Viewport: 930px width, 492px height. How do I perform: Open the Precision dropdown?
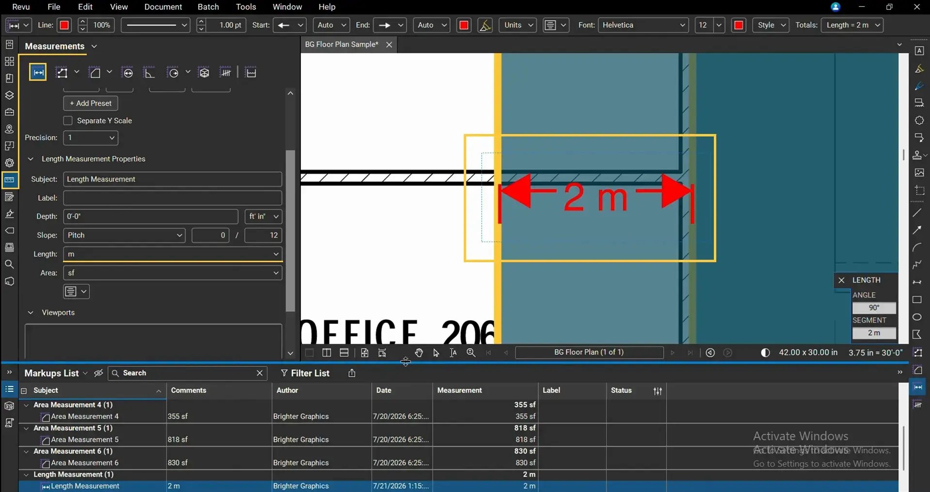tap(91, 138)
